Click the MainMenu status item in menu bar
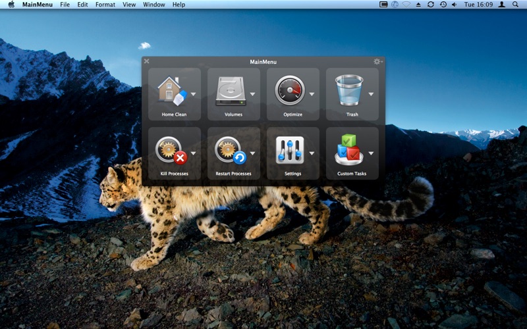Viewport: 527px width, 329px height. 383,5
